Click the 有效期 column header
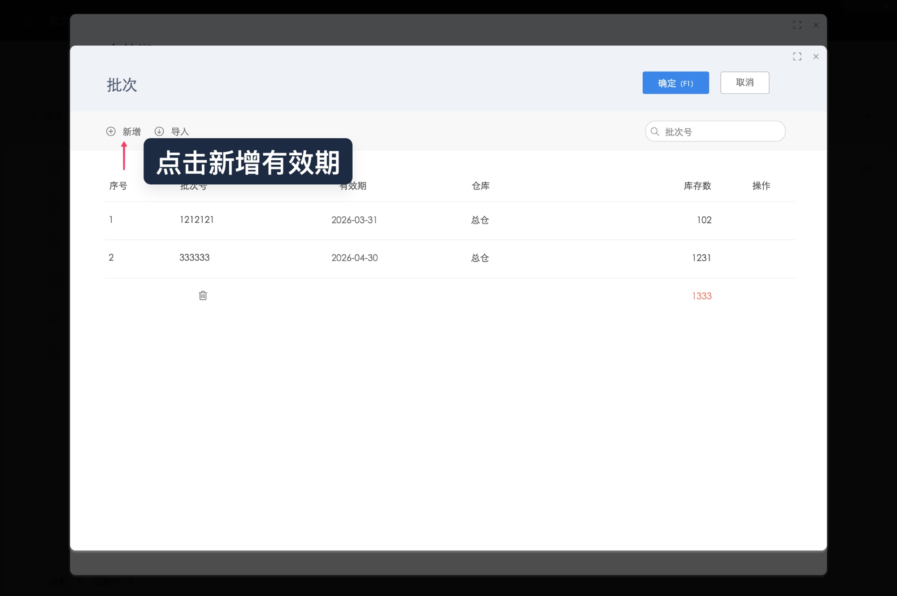The image size is (897, 596). coord(353,186)
